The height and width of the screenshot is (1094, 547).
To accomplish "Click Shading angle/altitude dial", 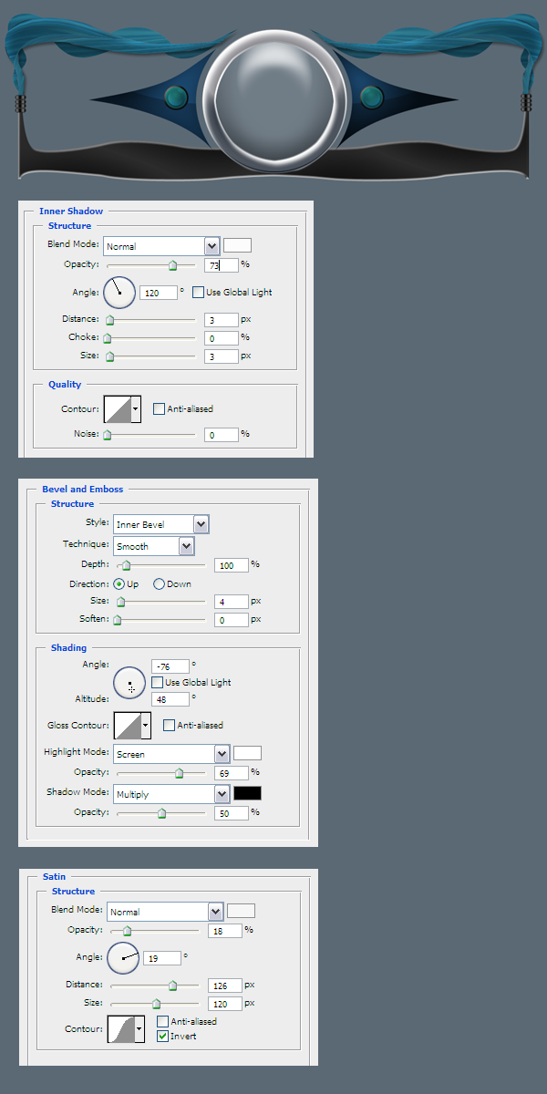I will point(129,684).
